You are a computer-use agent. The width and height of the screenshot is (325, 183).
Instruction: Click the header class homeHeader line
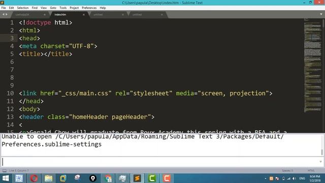tap(87, 117)
